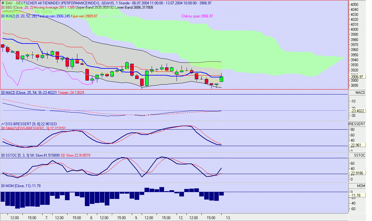The width and height of the screenshot is (372, 221).
Task: Click the Moving Average:3911.1385 value
Action: click(54, 7)
